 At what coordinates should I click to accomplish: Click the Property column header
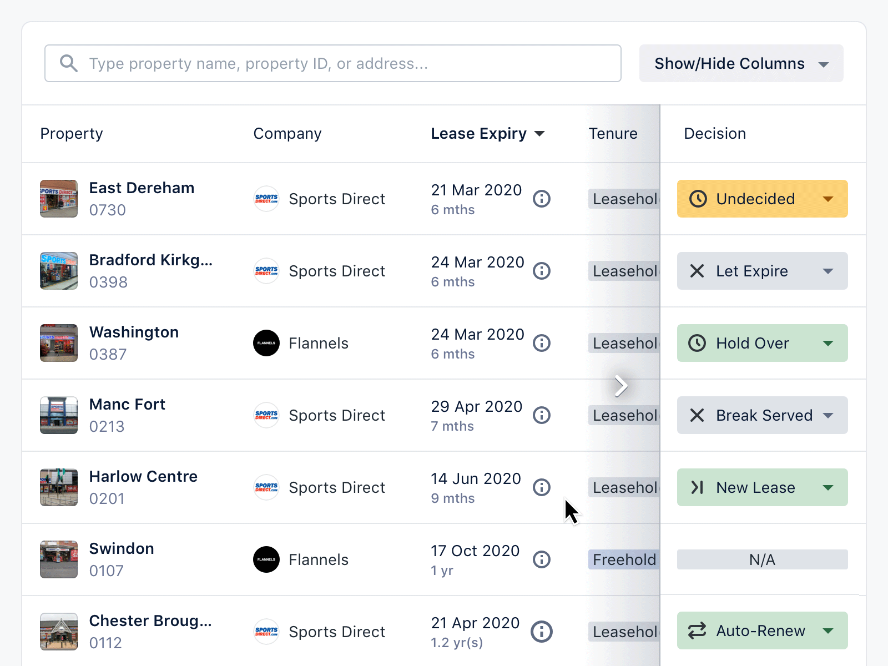click(x=72, y=134)
